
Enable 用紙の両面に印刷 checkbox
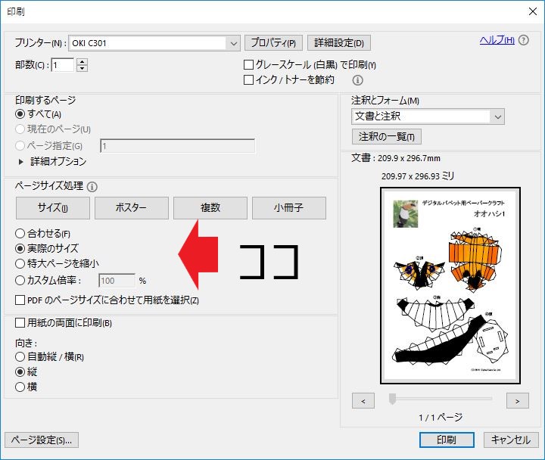point(20,323)
